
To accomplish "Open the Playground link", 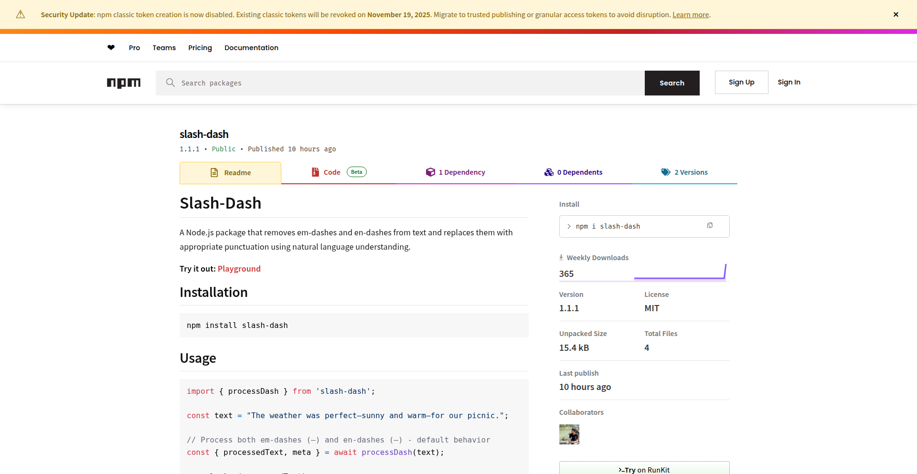I will point(239,269).
